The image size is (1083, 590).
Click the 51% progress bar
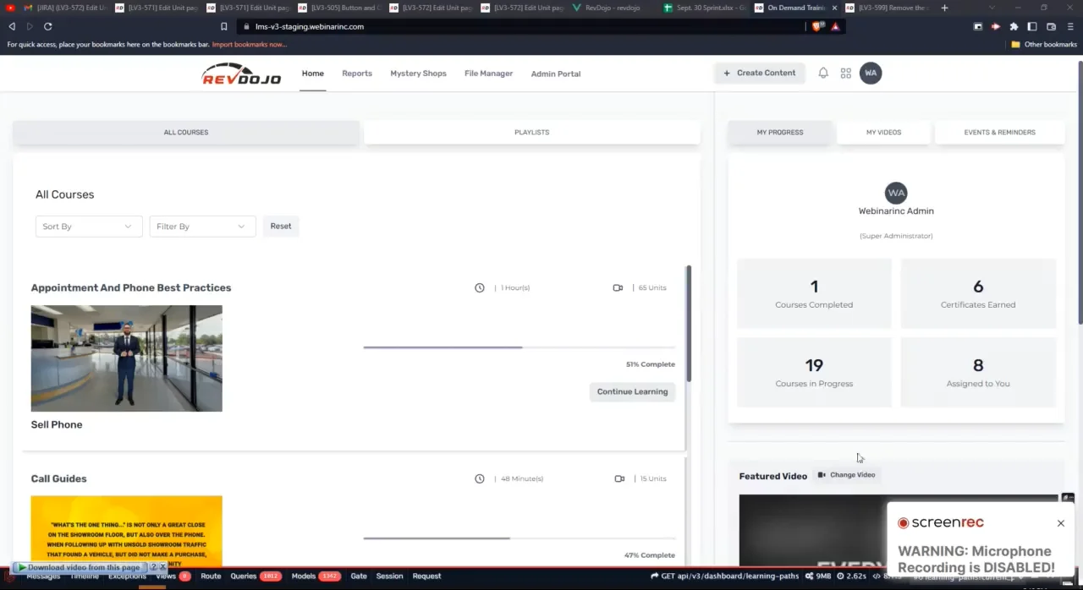pyautogui.click(x=520, y=347)
